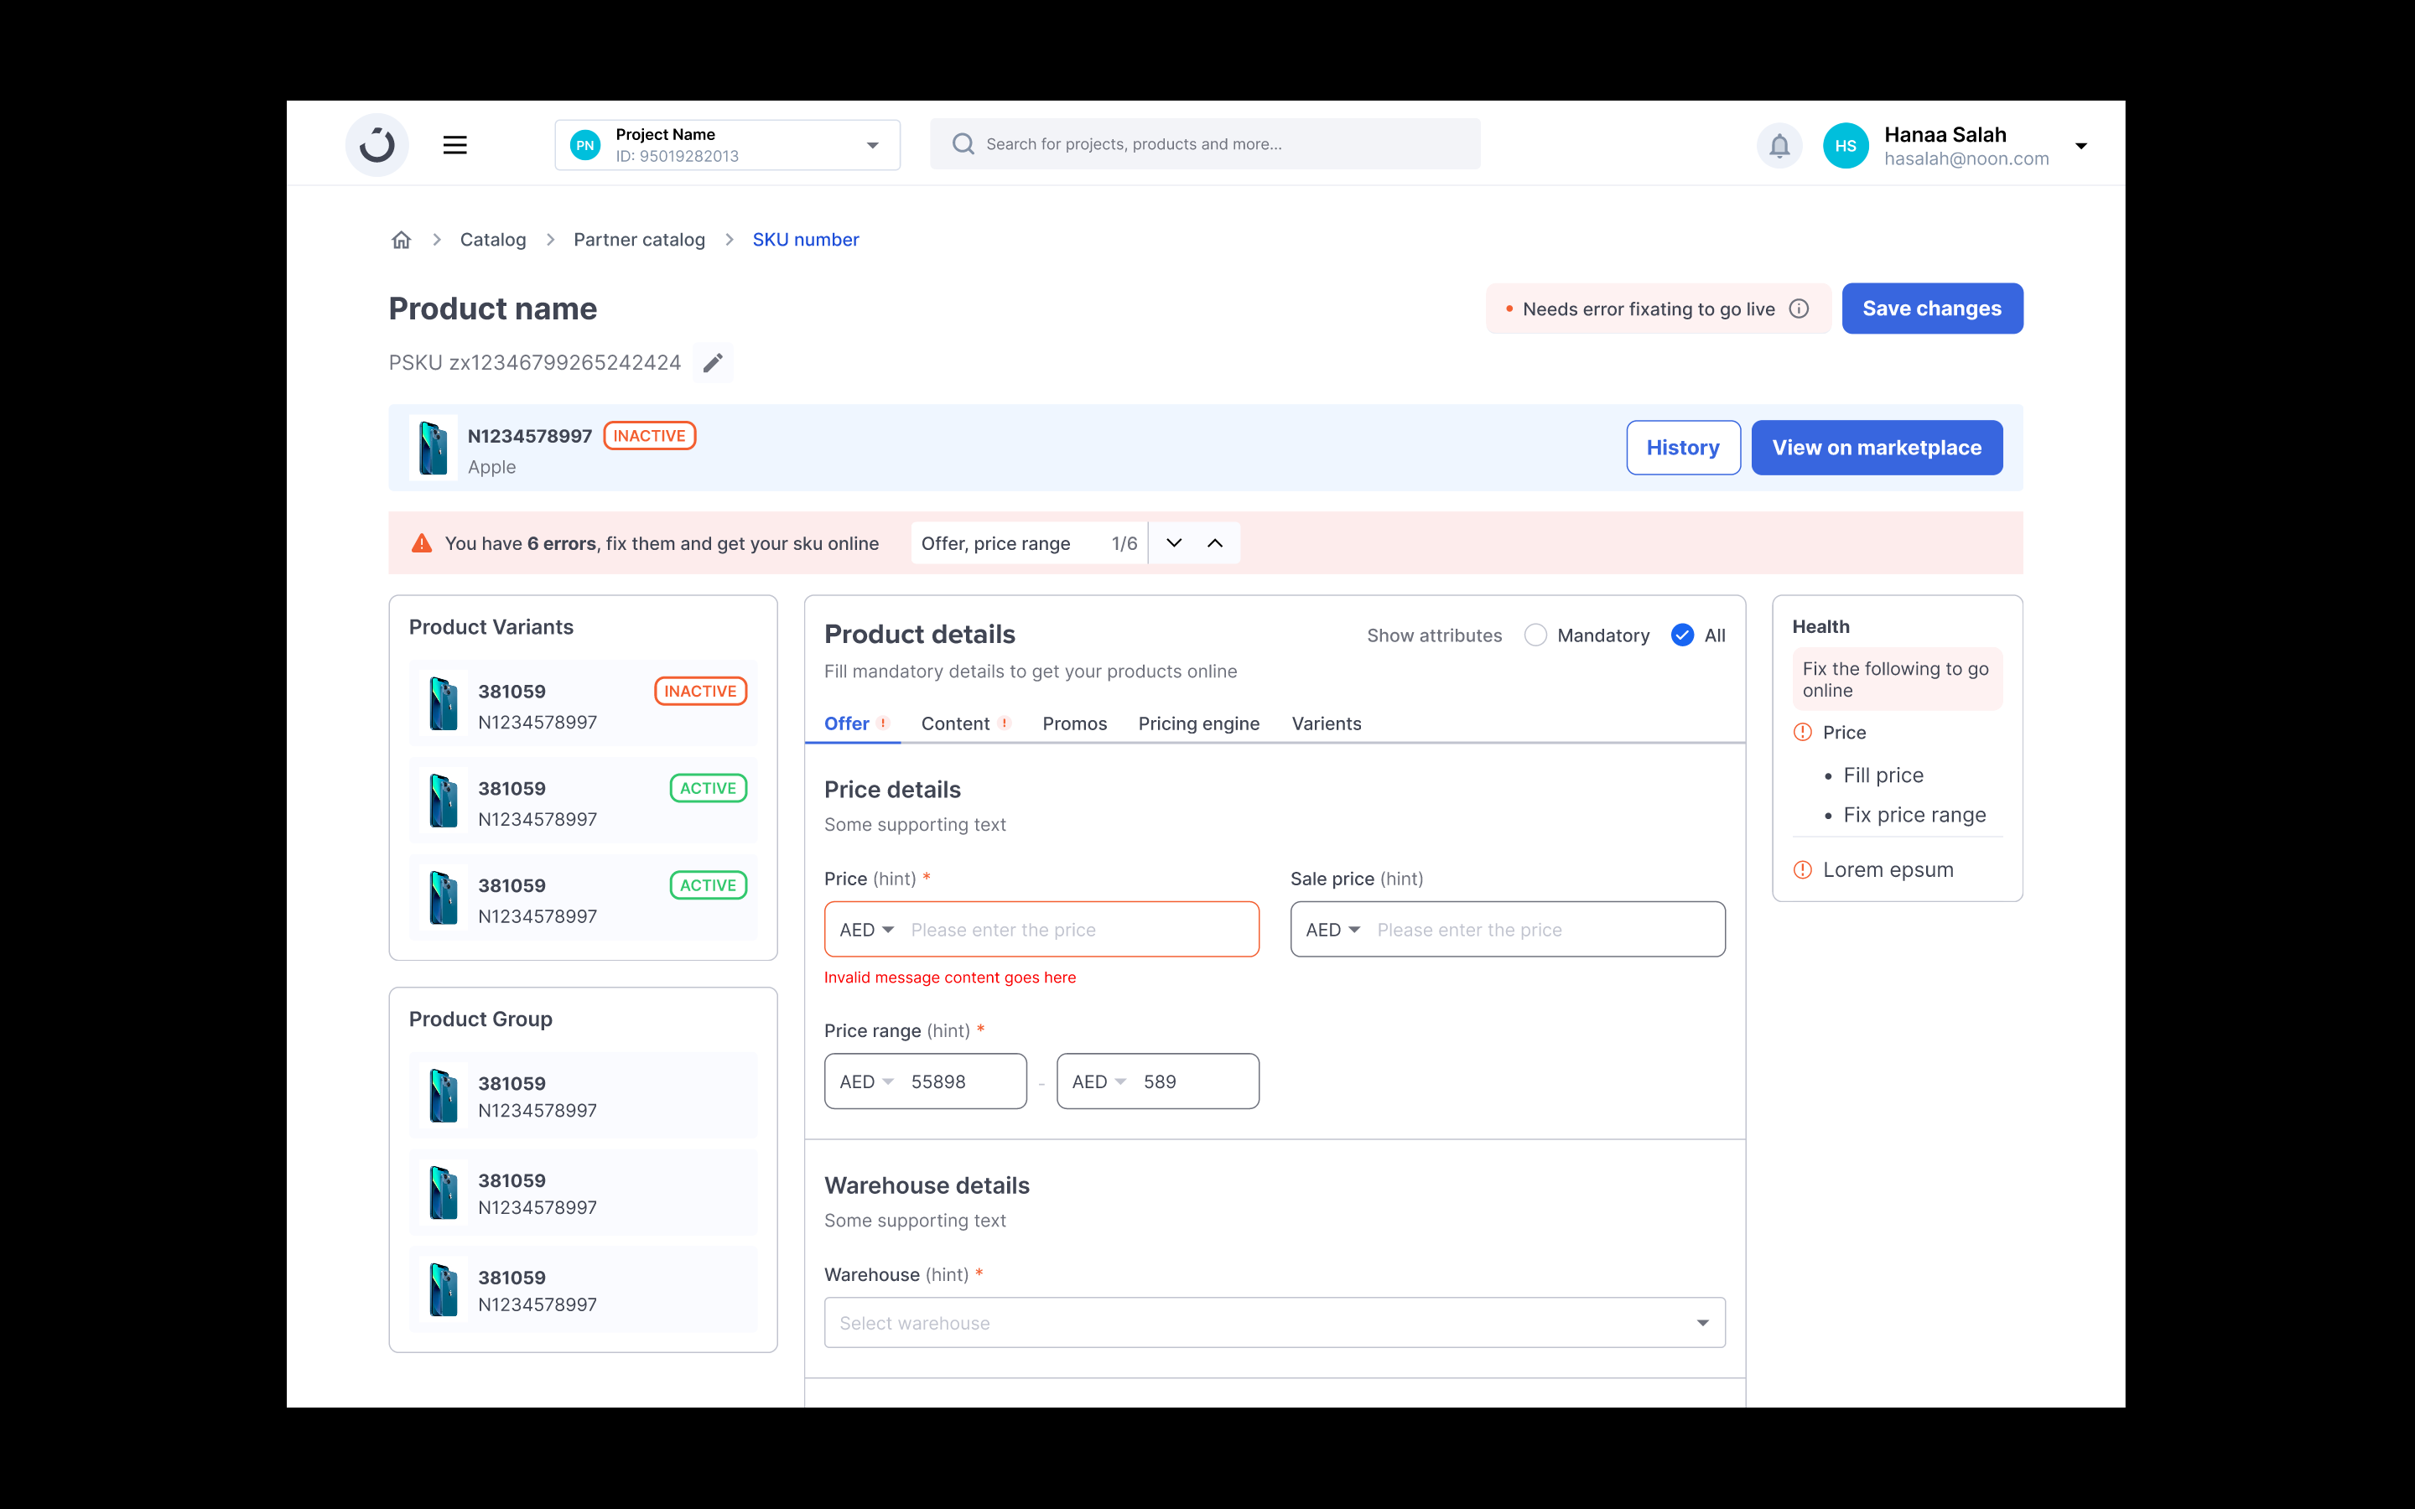Click the HS user avatar

(1845, 146)
